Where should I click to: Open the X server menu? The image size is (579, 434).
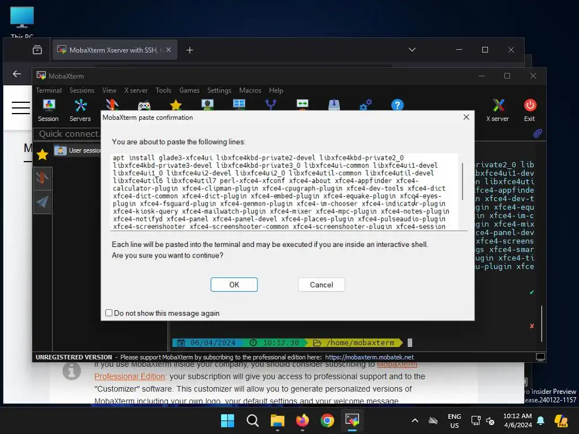coord(136,90)
